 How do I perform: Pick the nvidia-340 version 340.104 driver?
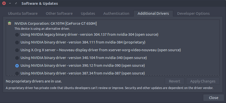(x=17, y=58)
